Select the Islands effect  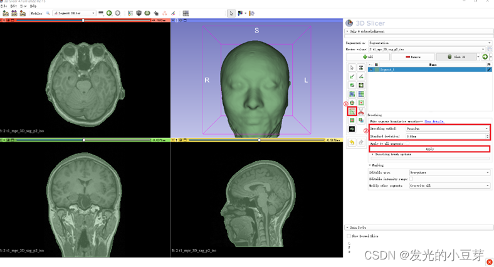[352, 120]
